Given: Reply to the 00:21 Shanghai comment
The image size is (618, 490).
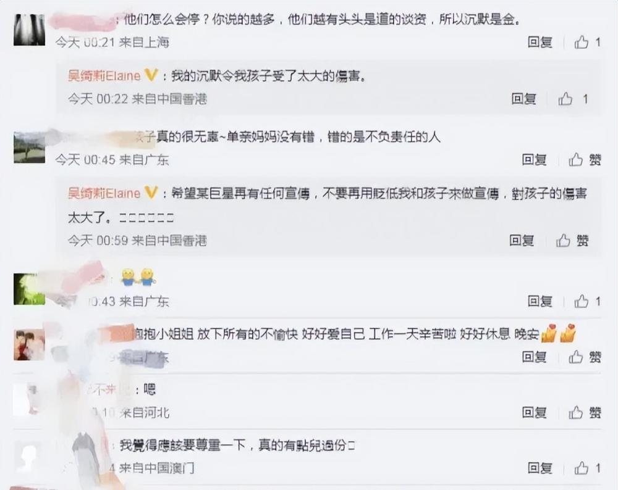Looking at the screenshot, I should (x=540, y=42).
